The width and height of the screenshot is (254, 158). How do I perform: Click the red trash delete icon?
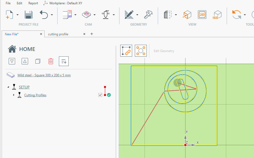[51, 61]
